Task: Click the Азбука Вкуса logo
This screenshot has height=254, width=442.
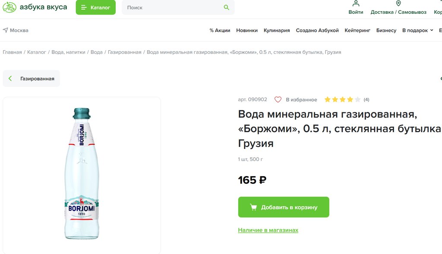Action: point(35,7)
